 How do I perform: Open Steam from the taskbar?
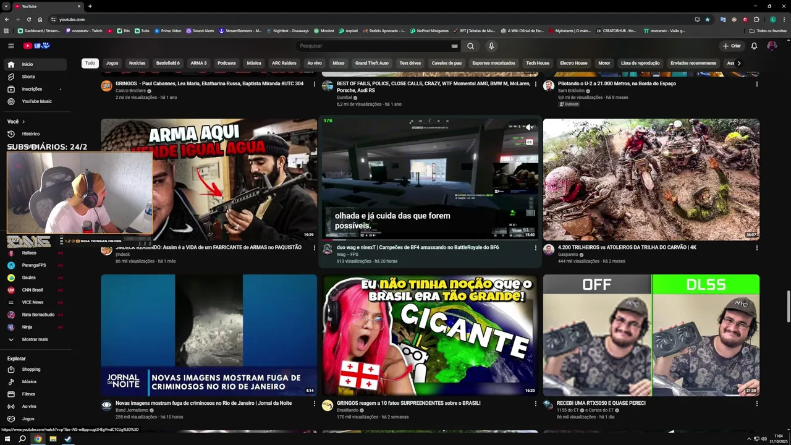tap(68, 439)
